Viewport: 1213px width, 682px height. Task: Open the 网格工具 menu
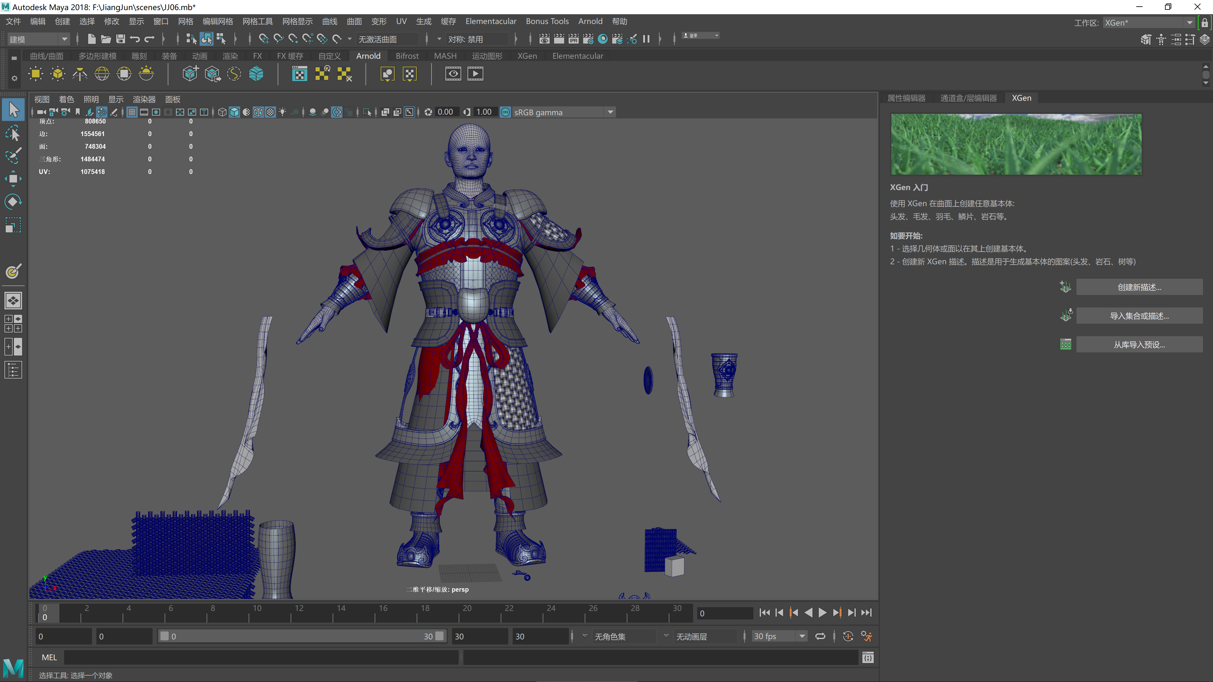257,21
